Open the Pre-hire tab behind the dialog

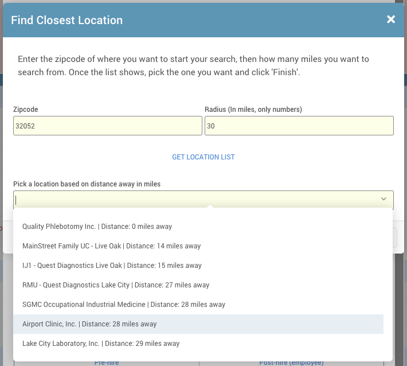coord(107,363)
